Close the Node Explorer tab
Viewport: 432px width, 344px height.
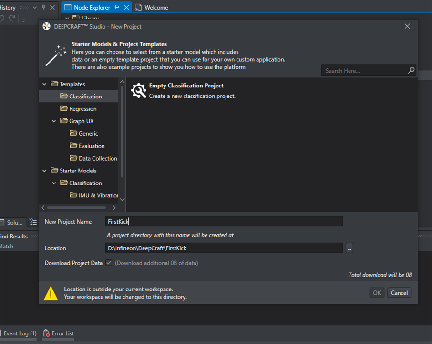126,8
